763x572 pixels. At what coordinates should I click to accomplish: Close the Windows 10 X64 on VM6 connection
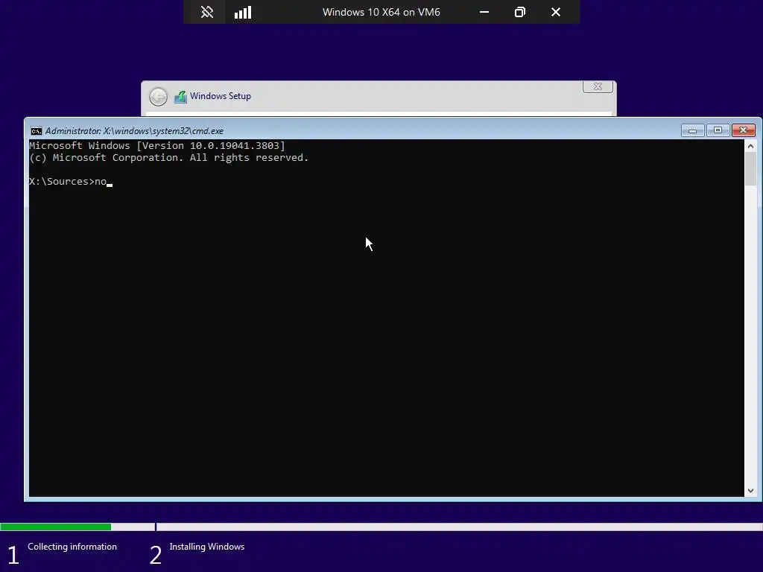(x=556, y=12)
